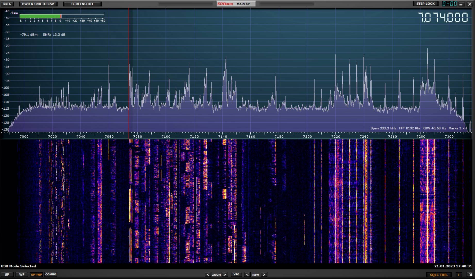Select the ZOOM label between arrows
This screenshot has height=279, width=475.
216,275
